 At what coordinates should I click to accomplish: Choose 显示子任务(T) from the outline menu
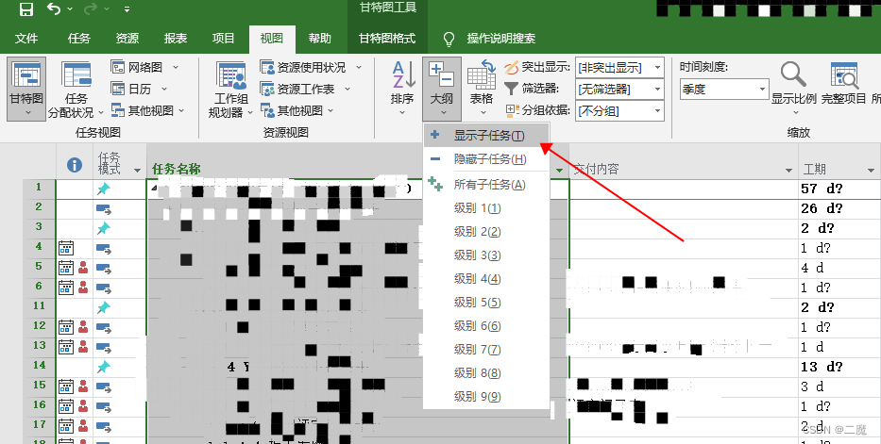click(486, 136)
